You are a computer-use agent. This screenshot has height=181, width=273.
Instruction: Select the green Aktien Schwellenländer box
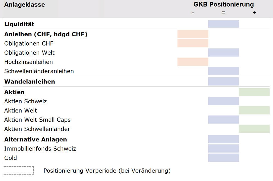[254, 129]
